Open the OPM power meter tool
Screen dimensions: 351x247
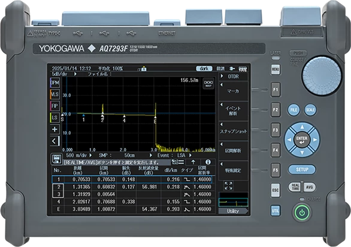[x=55, y=83]
